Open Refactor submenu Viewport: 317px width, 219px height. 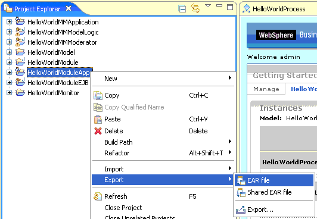pos(163,153)
